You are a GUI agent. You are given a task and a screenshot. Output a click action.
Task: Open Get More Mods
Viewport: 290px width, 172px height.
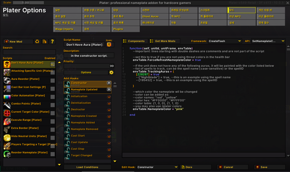[165, 41]
